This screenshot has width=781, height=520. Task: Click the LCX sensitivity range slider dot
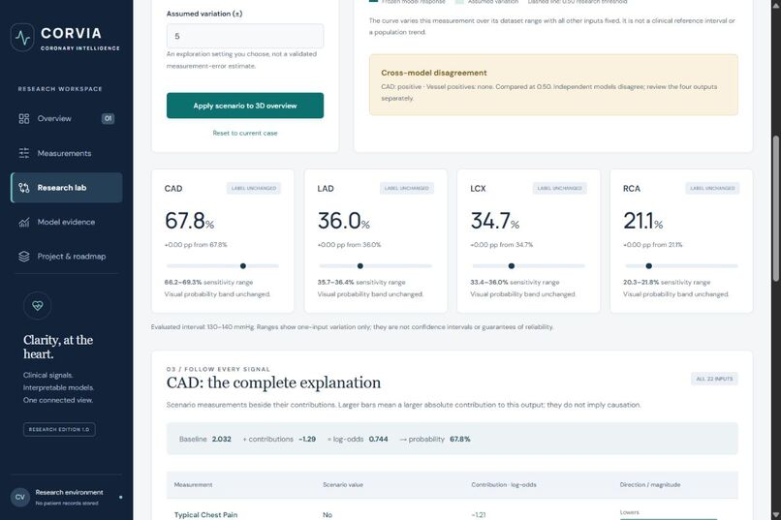tap(512, 265)
